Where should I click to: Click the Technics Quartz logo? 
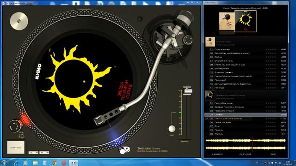coord(148,148)
